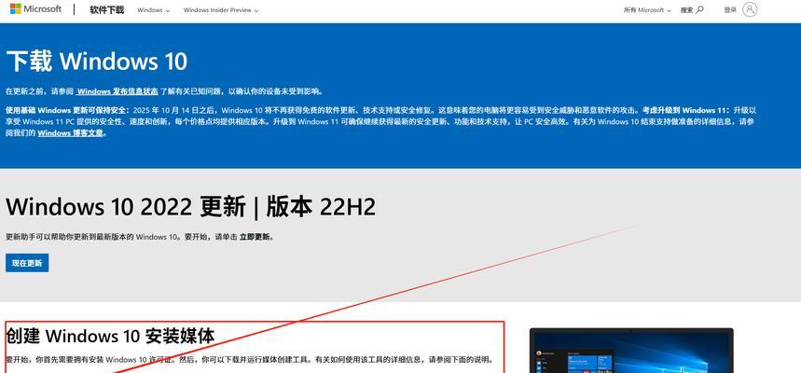This screenshot has height=373, width=801.
Task: Open the 软件下载 home link
Action: 106,9
